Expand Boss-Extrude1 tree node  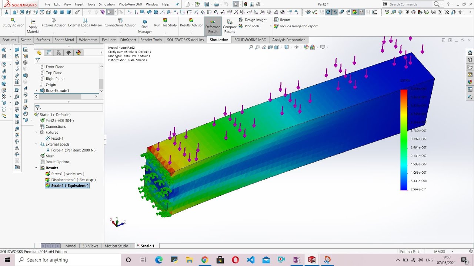click(36, 91)
